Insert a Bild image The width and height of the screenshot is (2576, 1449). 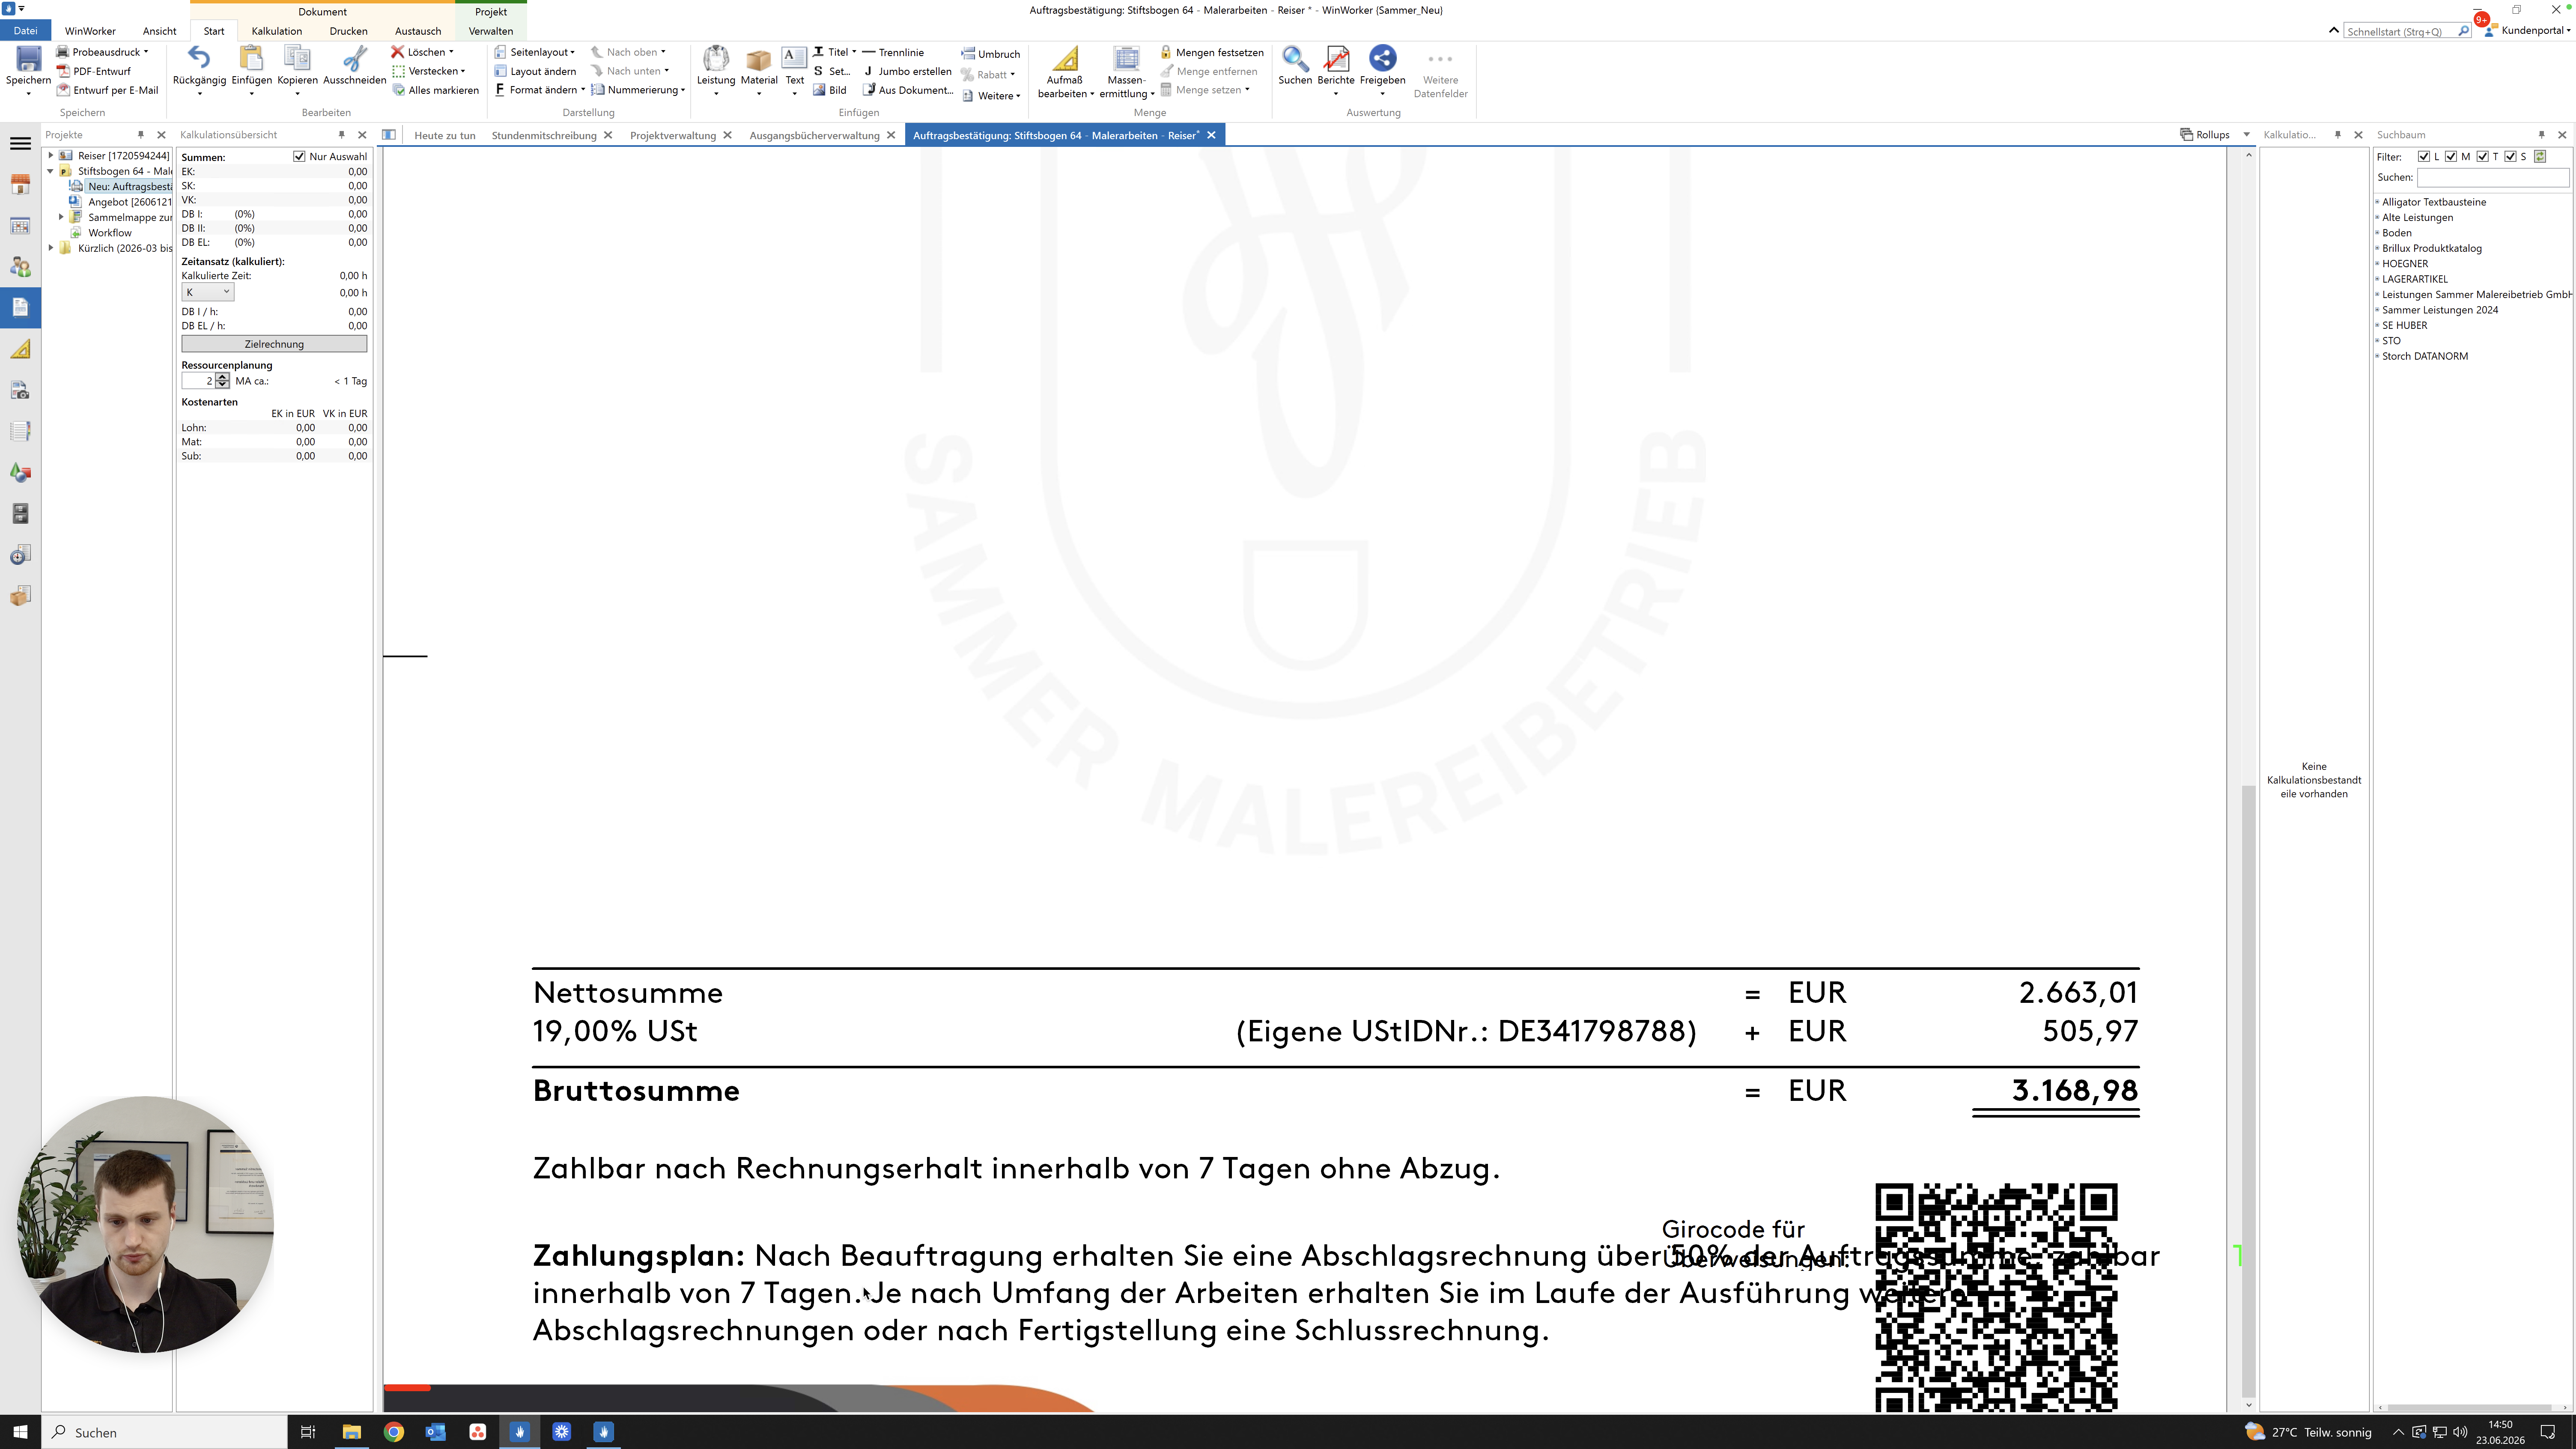[x=830, y=90]
